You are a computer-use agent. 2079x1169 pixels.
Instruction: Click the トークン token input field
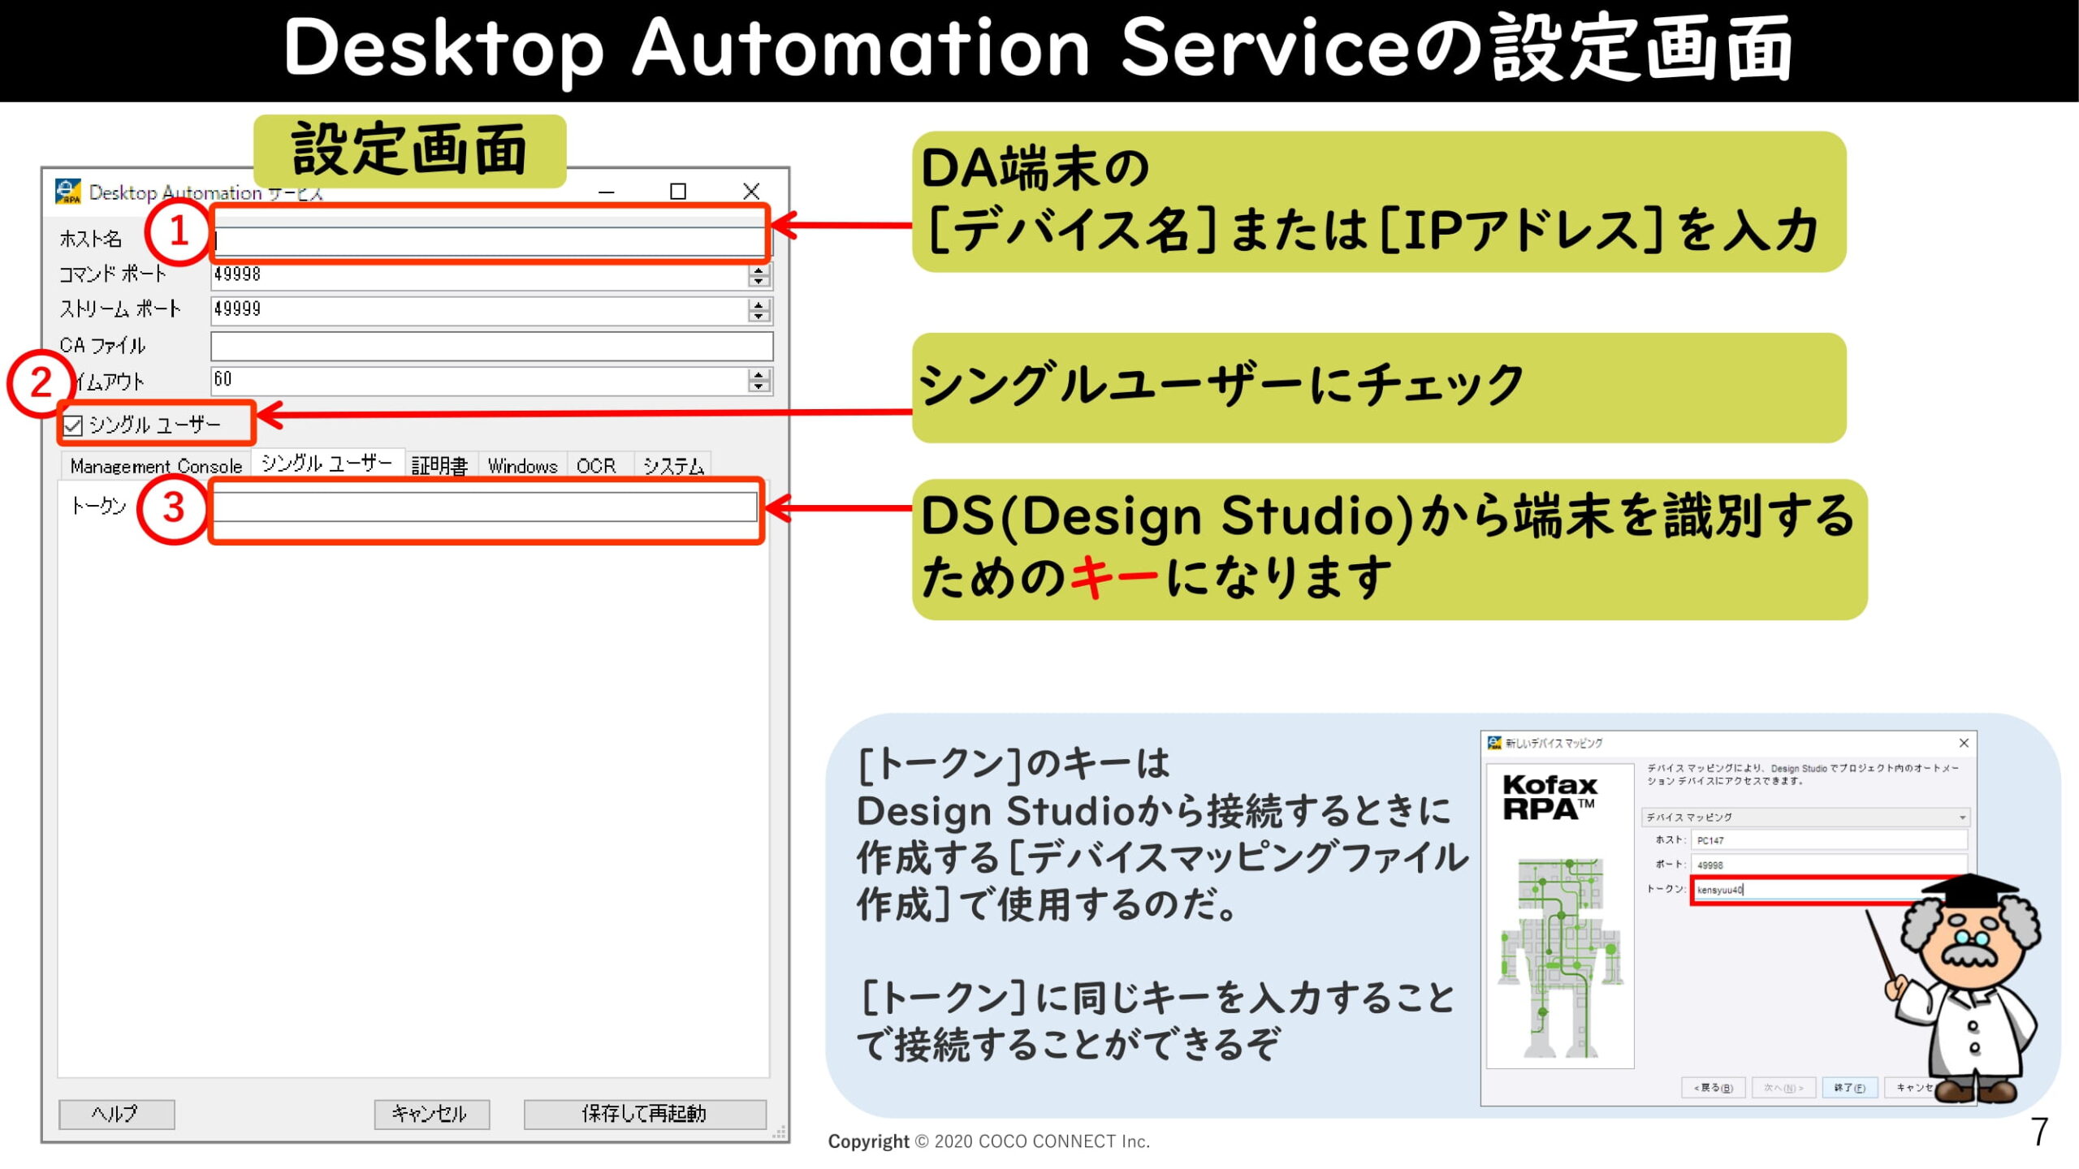485,507
